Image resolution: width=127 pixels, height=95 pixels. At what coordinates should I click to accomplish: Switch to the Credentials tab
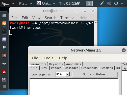89,68
